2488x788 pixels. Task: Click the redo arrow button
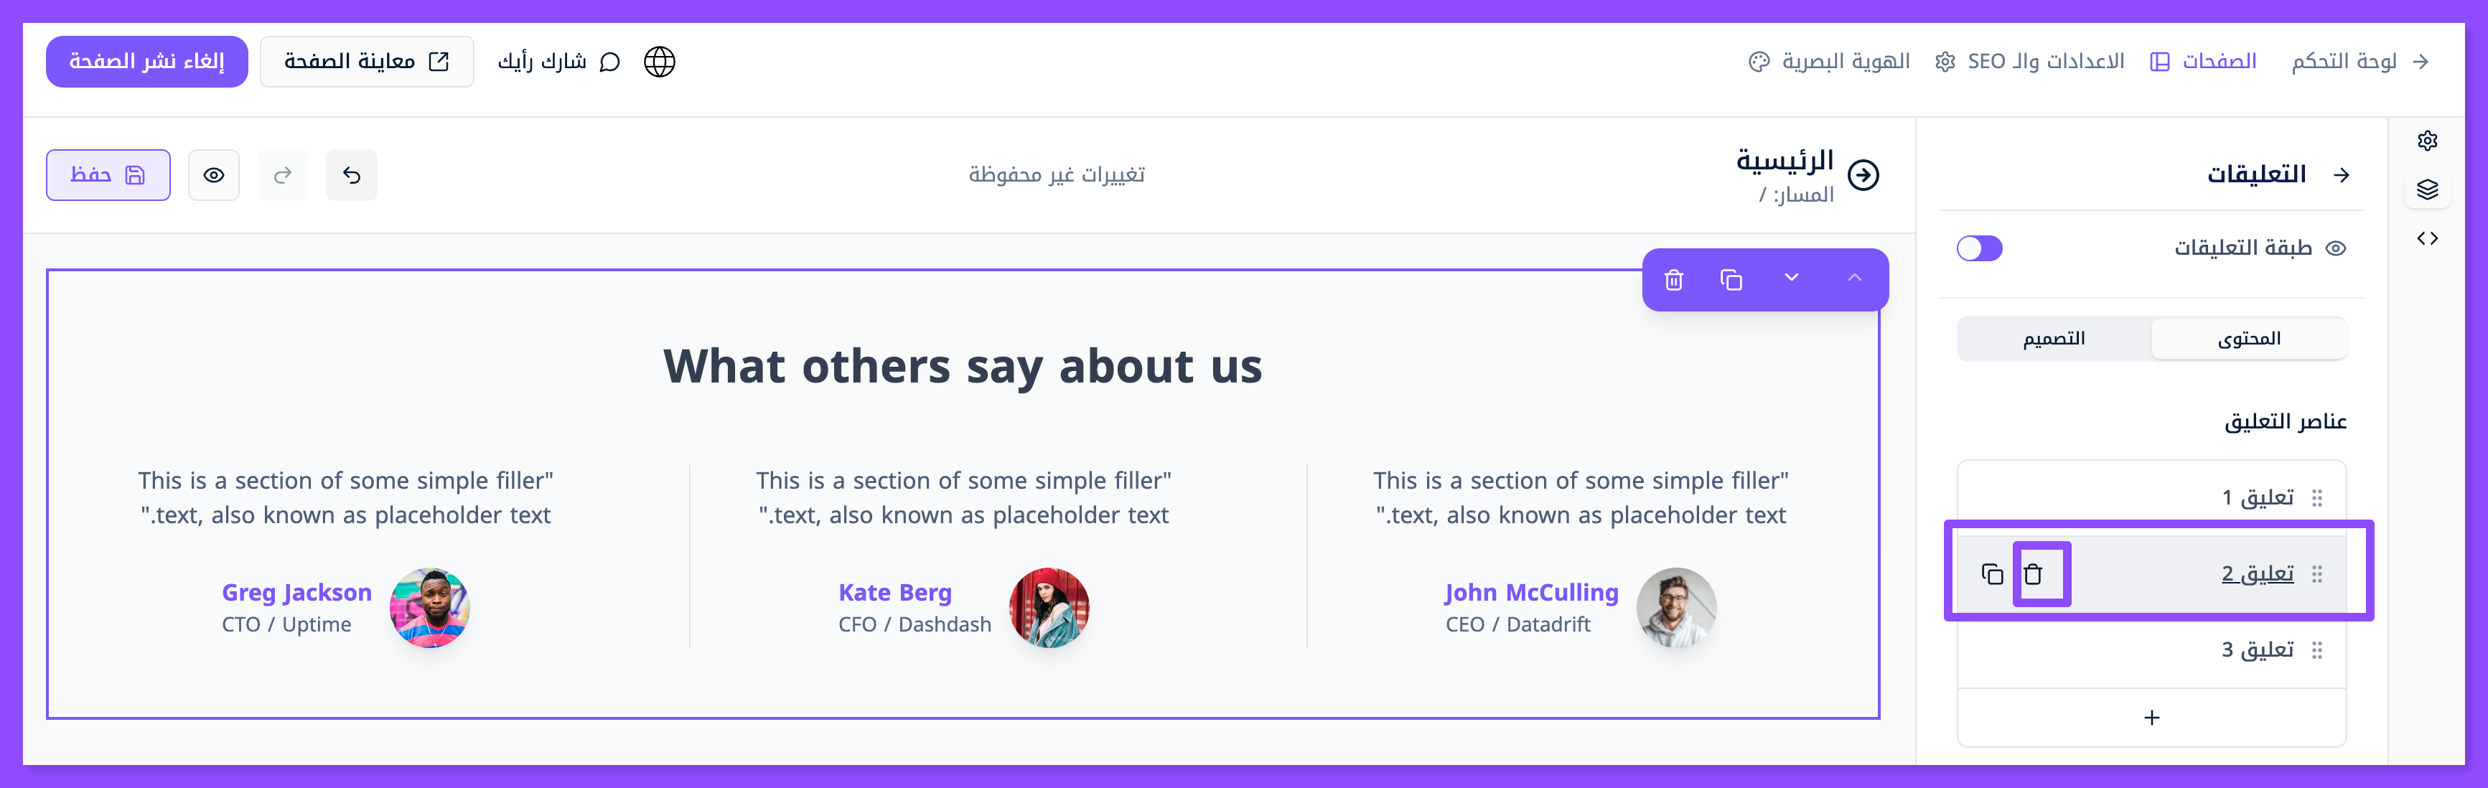(x=282, y=175)
